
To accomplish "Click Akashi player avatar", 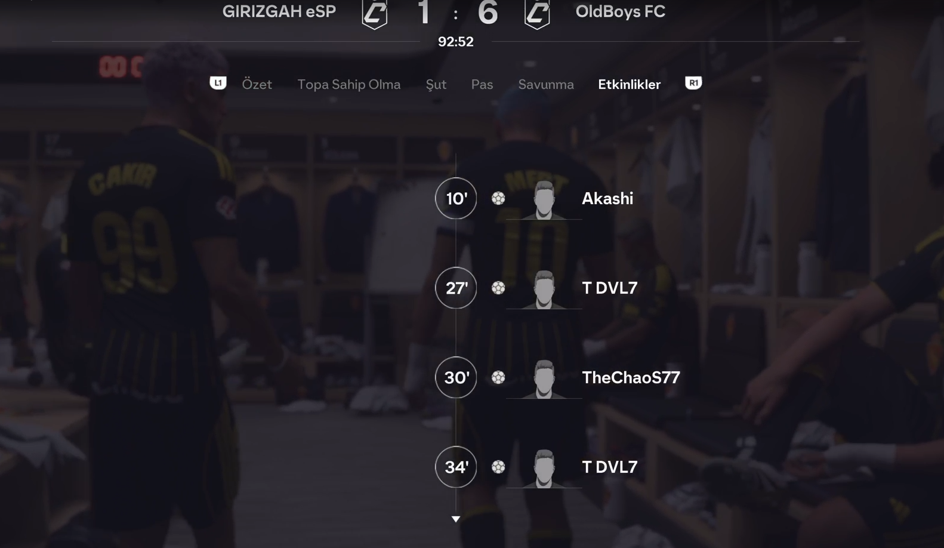I will point(544,199).
